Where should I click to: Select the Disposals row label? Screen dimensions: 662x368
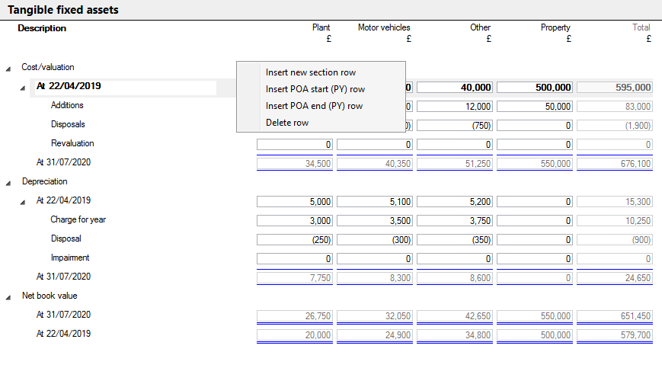[x=68, y=124]
